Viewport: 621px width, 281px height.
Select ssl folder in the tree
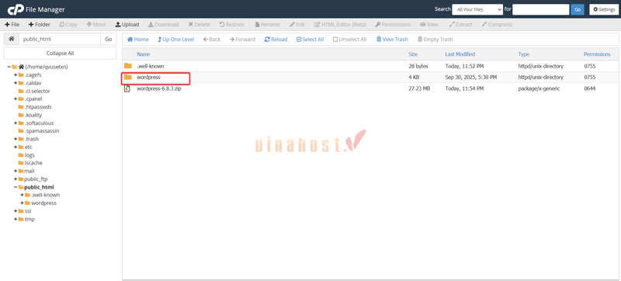[x=28, y=211]
